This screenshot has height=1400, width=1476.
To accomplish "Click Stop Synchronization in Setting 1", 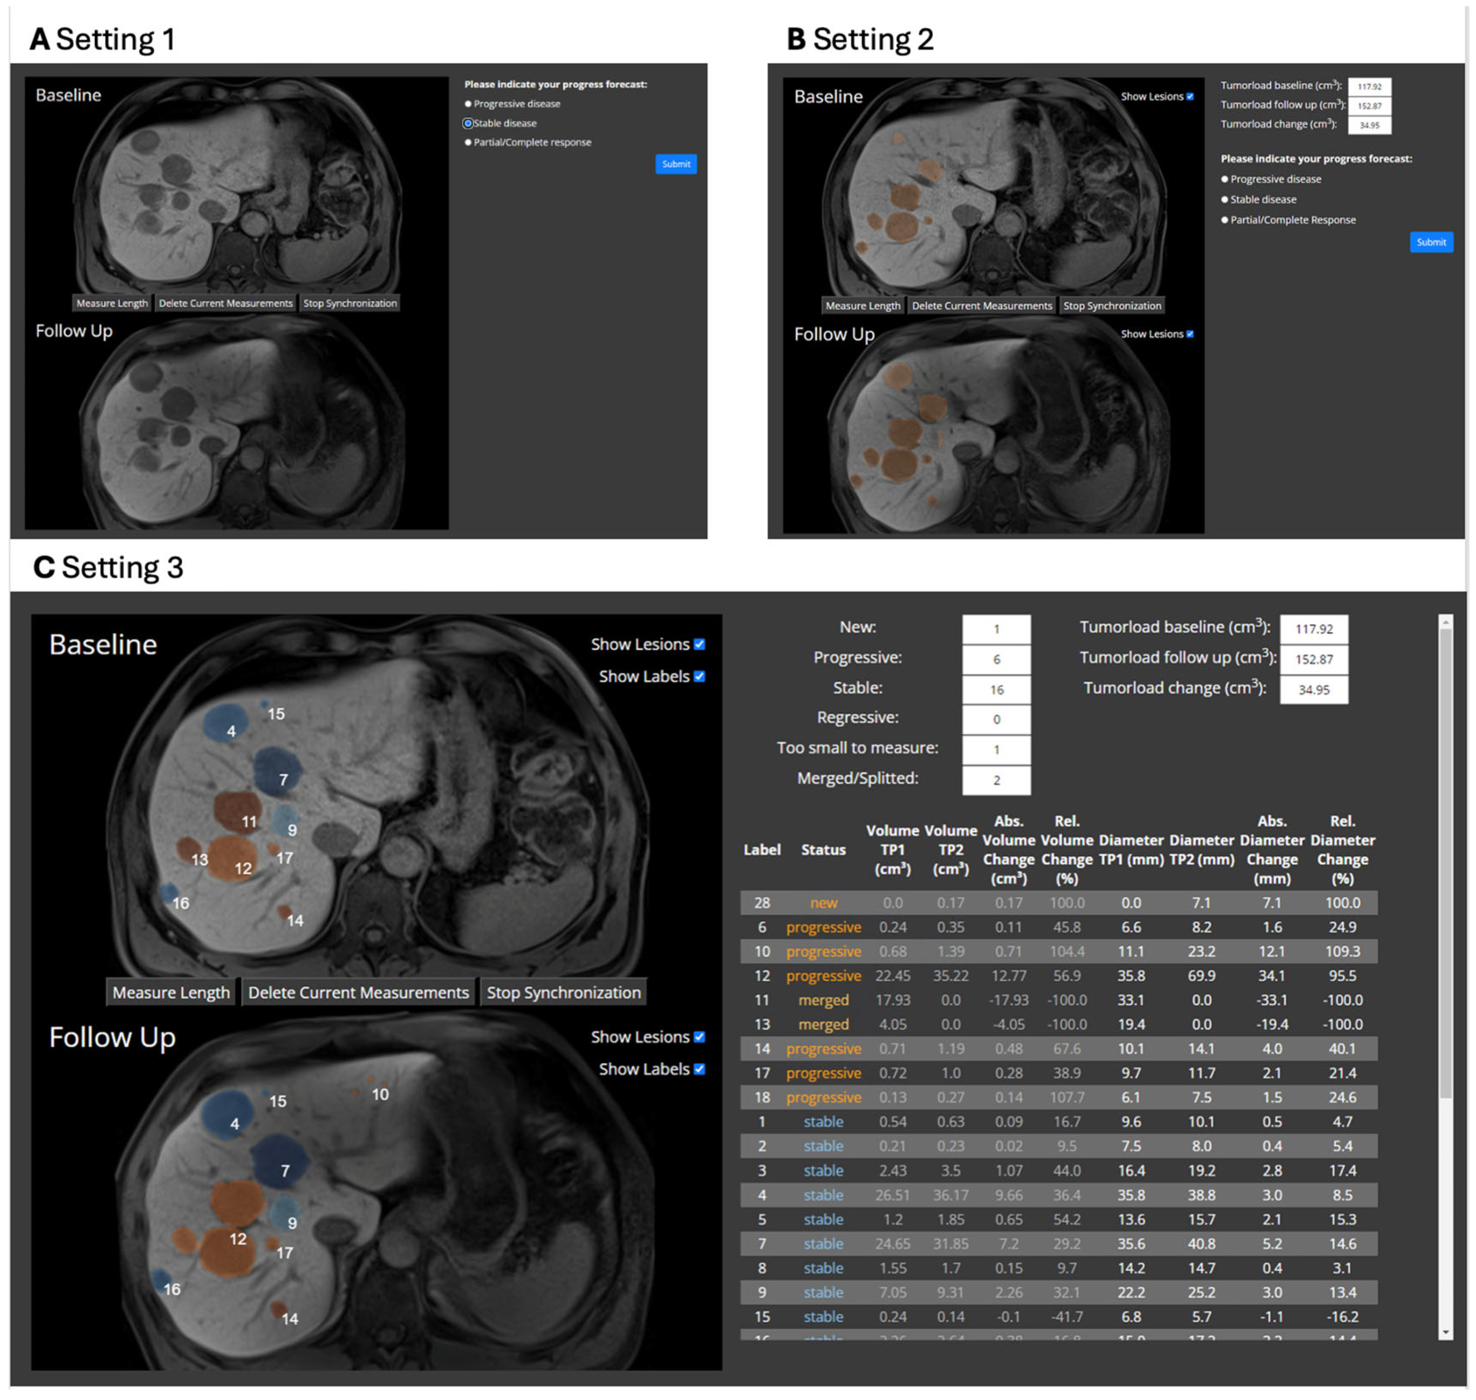I will point(350,303).
